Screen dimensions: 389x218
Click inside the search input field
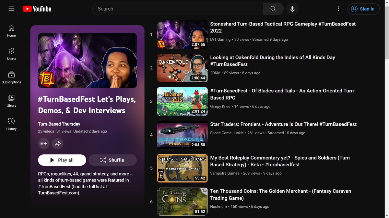tap(178, 9)
